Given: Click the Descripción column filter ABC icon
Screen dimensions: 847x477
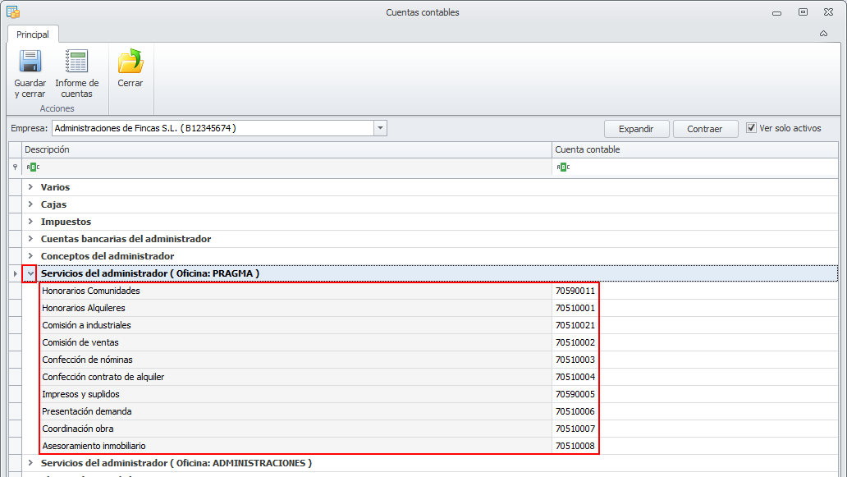Looking at the screenshot, I should coord(33,167).
